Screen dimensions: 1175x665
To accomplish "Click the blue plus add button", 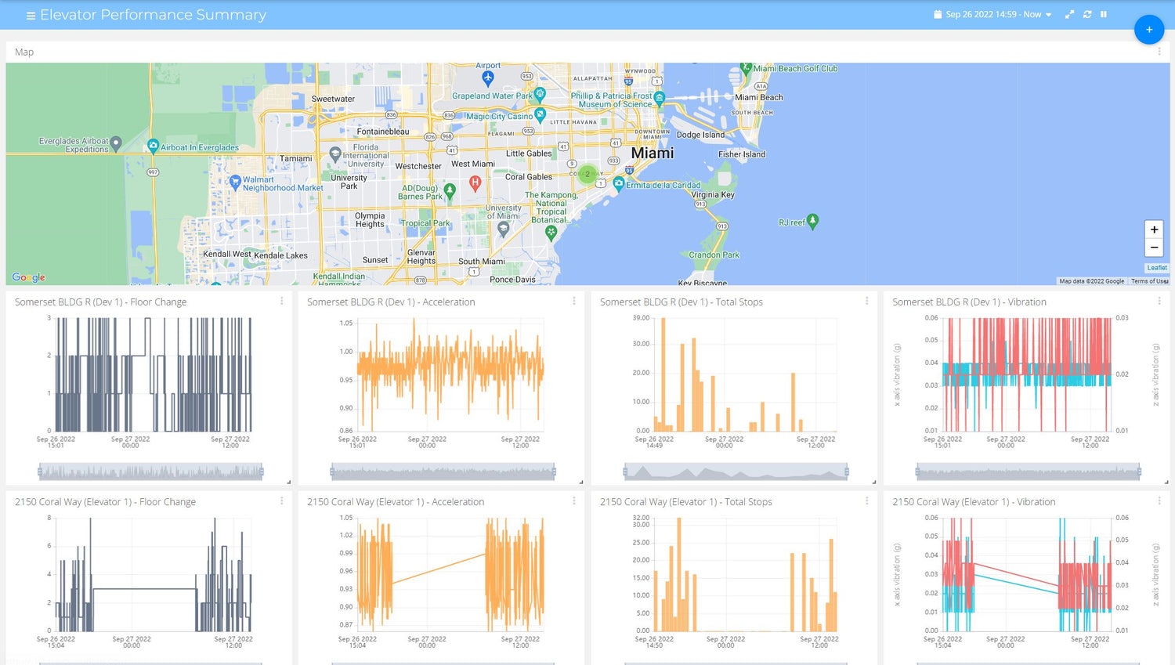I will pyautogui.click(x=1149, y=30).
